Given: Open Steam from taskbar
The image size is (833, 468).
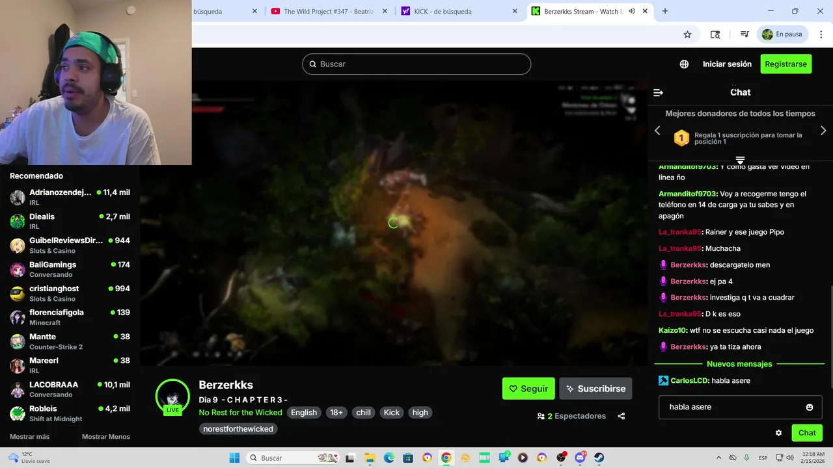Looking at the screenshot, I should point(599,458).
